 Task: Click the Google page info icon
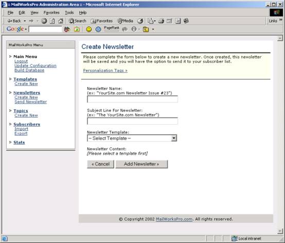[134, 29]
